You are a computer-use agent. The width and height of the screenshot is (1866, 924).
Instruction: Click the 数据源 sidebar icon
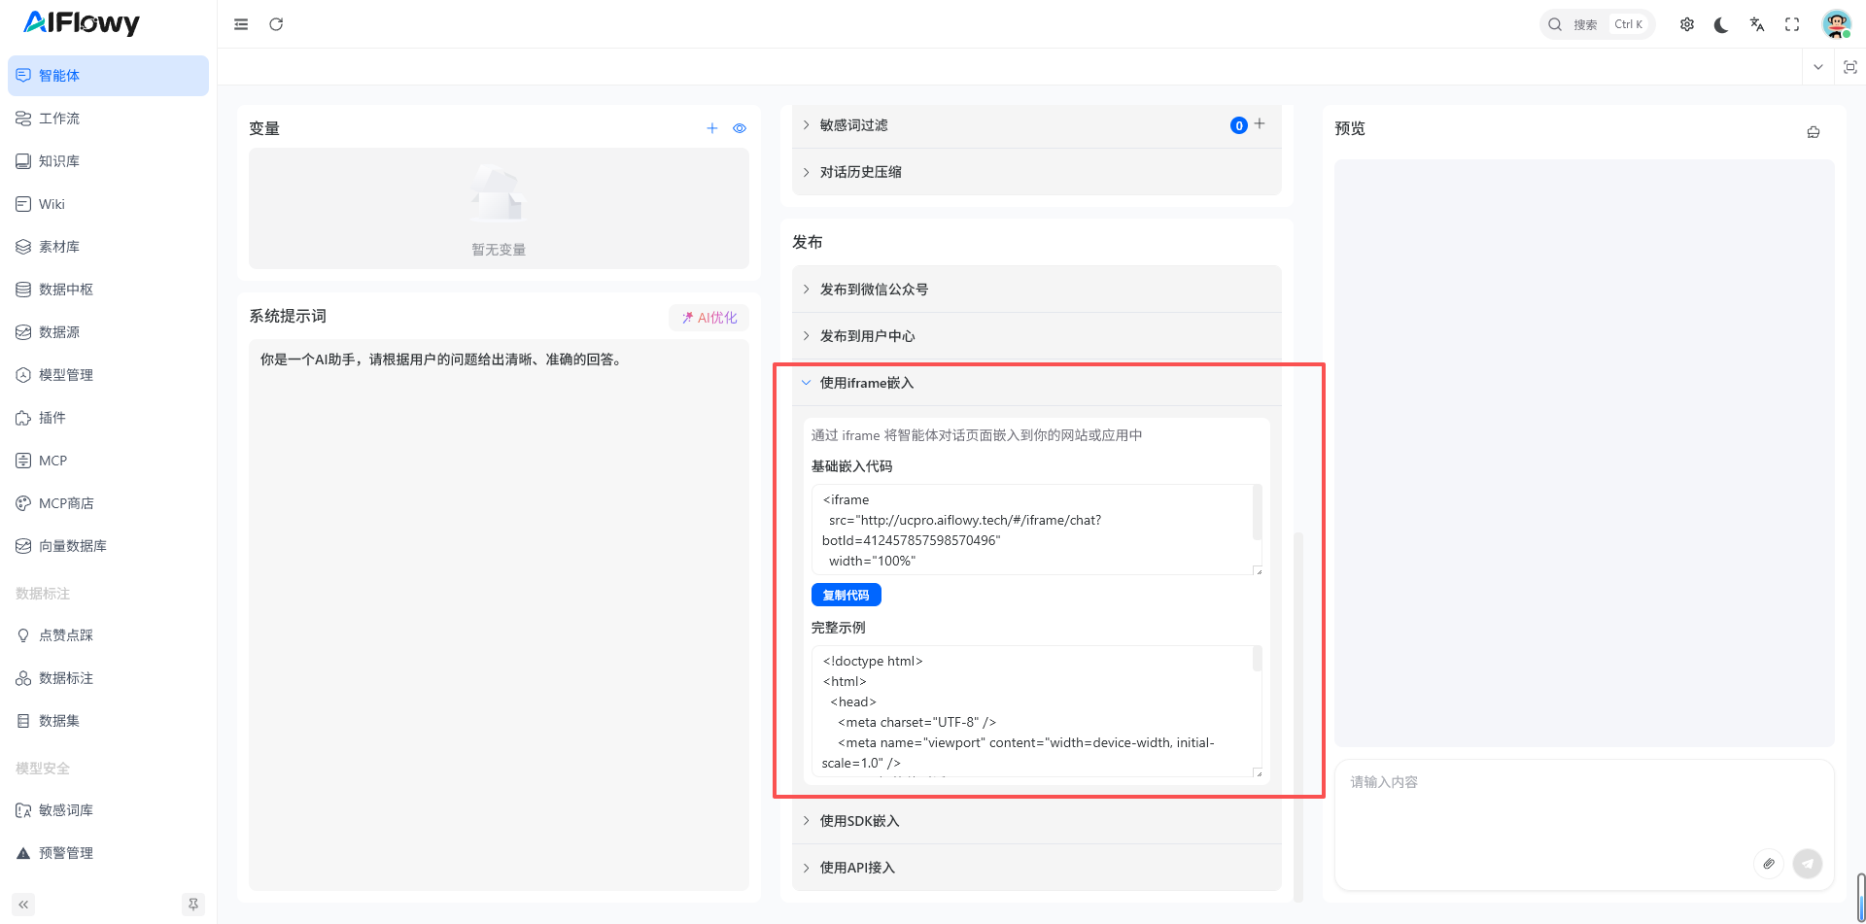click(x=23, y=332)
